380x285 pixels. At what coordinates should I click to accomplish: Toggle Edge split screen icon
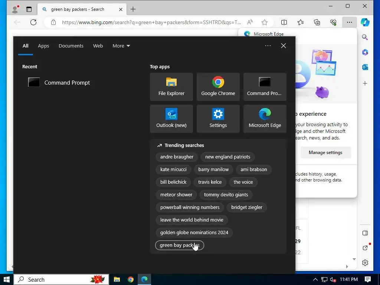284,22
